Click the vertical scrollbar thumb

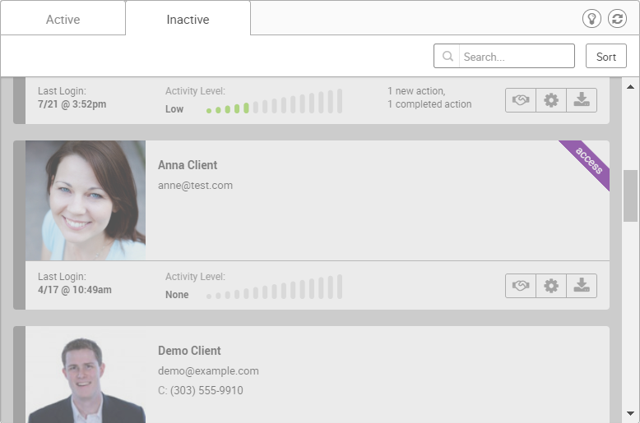tap(631, 196)
